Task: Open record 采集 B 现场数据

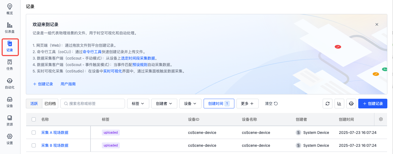Action: [55, 145]
